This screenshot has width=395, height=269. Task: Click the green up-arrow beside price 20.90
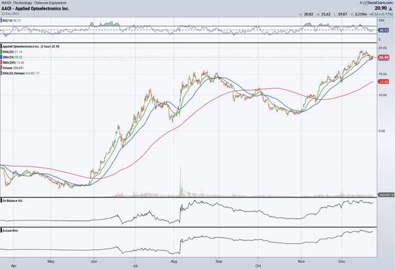[x=391, y=9]
